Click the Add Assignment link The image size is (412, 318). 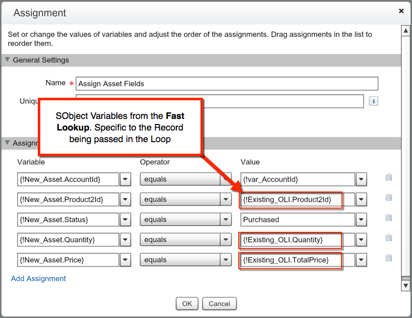tap(38, 279)
